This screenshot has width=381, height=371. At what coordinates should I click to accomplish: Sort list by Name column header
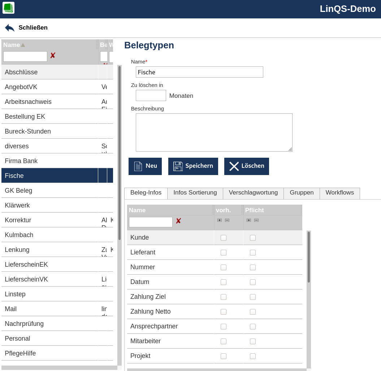point(12,45)
